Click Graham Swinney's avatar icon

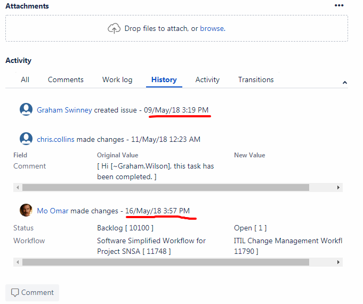tap(26, 109)
